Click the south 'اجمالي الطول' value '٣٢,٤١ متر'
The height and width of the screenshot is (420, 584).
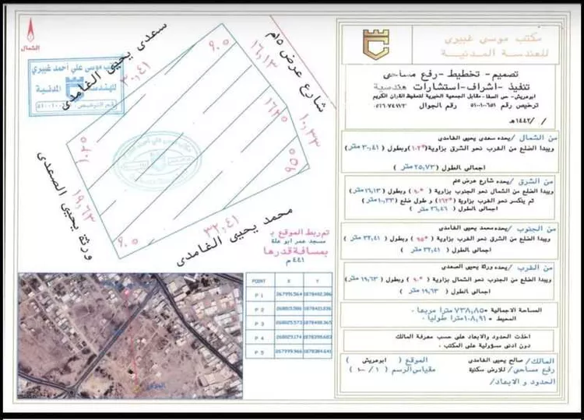point(426,250)
